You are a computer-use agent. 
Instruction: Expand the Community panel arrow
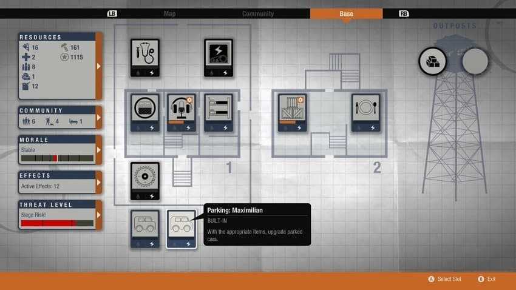(x=99, y=118)
